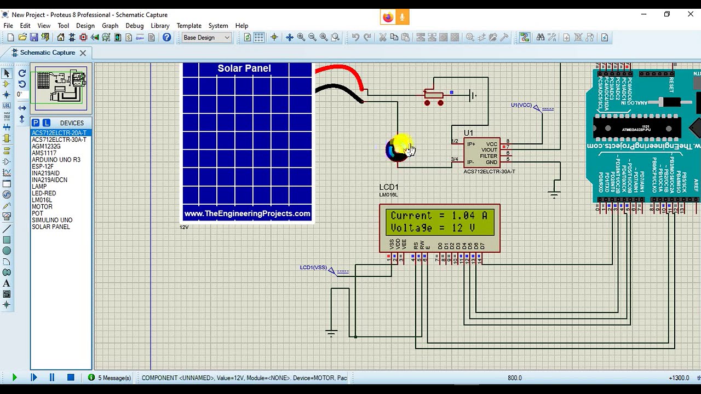
Task: Toggle wire autorouter icon
Action: click(x=525, y=37)
